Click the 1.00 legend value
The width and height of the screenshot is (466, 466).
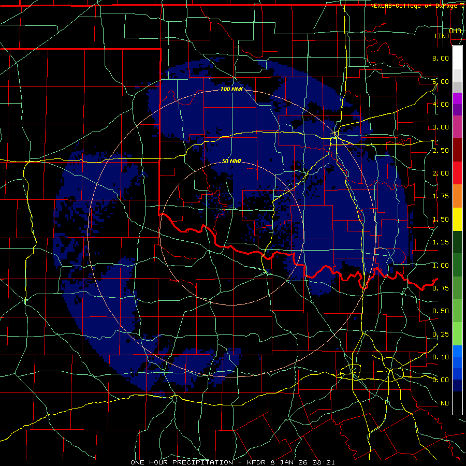tap(441, 266)
